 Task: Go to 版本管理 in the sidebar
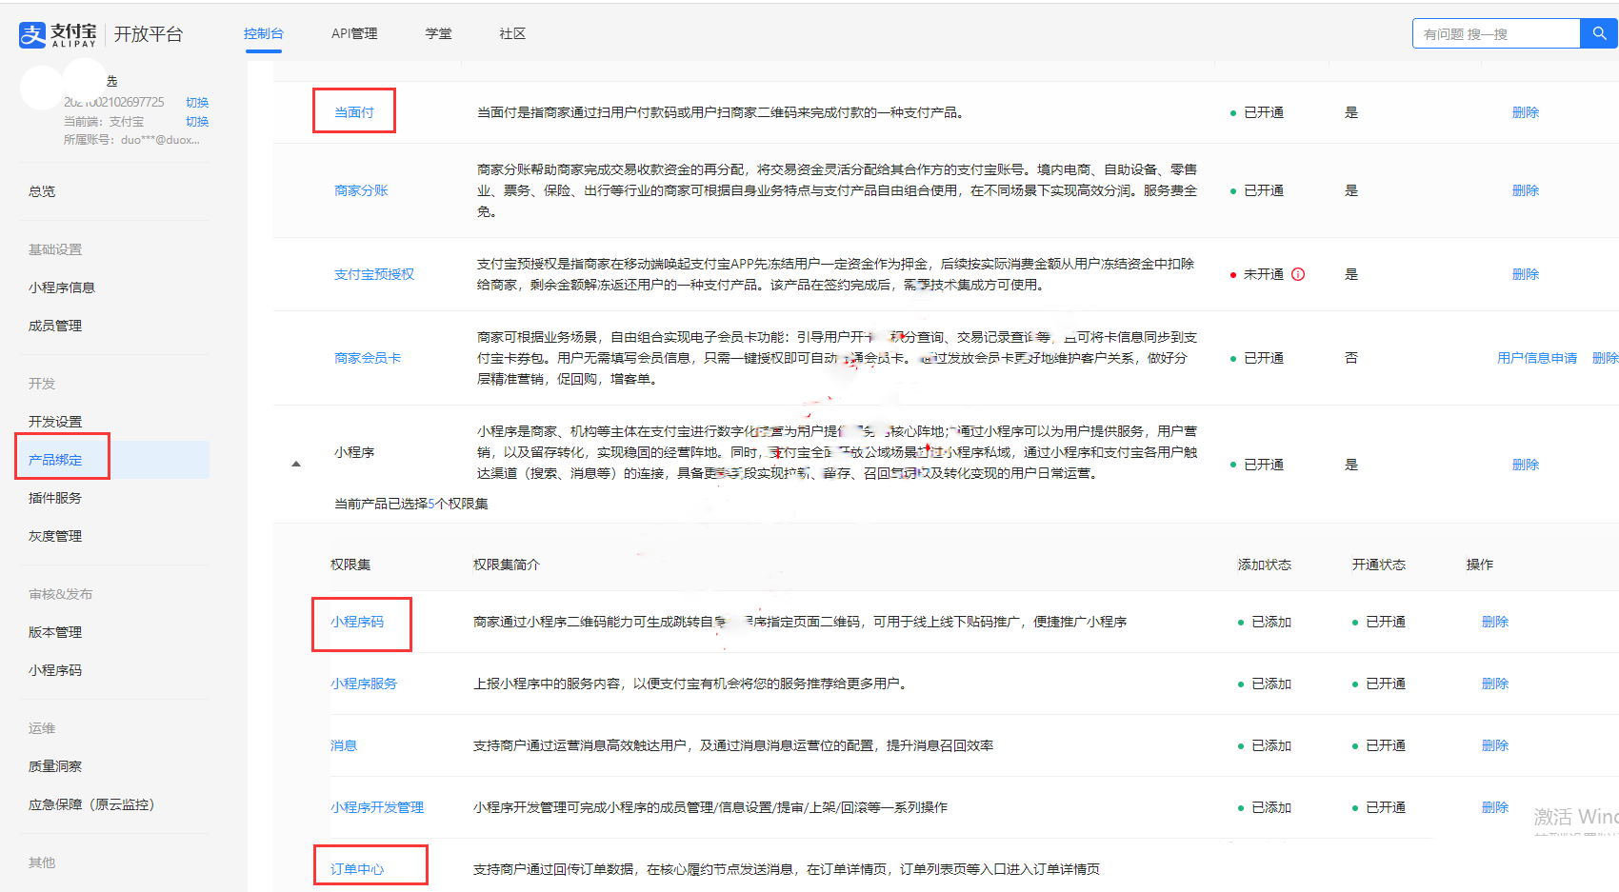pyautogui.click(x=55, y=632)
